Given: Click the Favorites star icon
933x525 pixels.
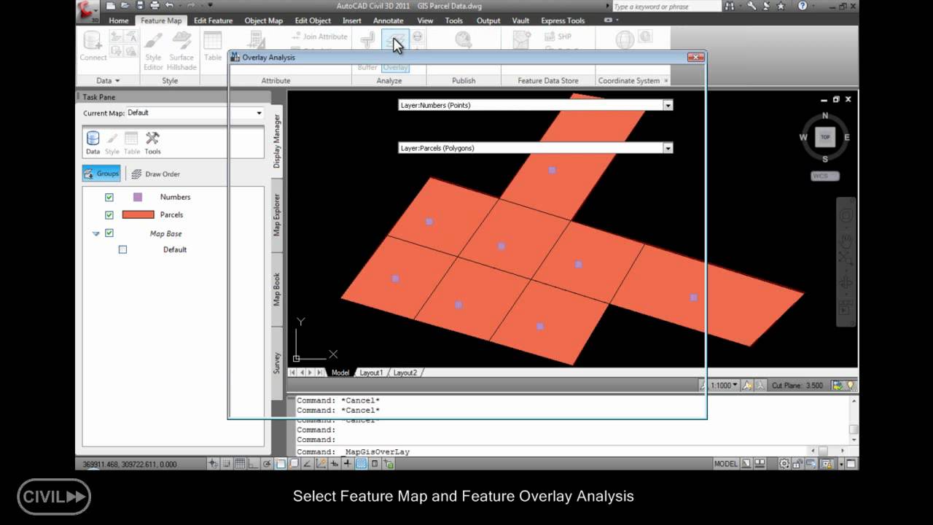Looking at the screenshot, I should (x=781, y=6).
